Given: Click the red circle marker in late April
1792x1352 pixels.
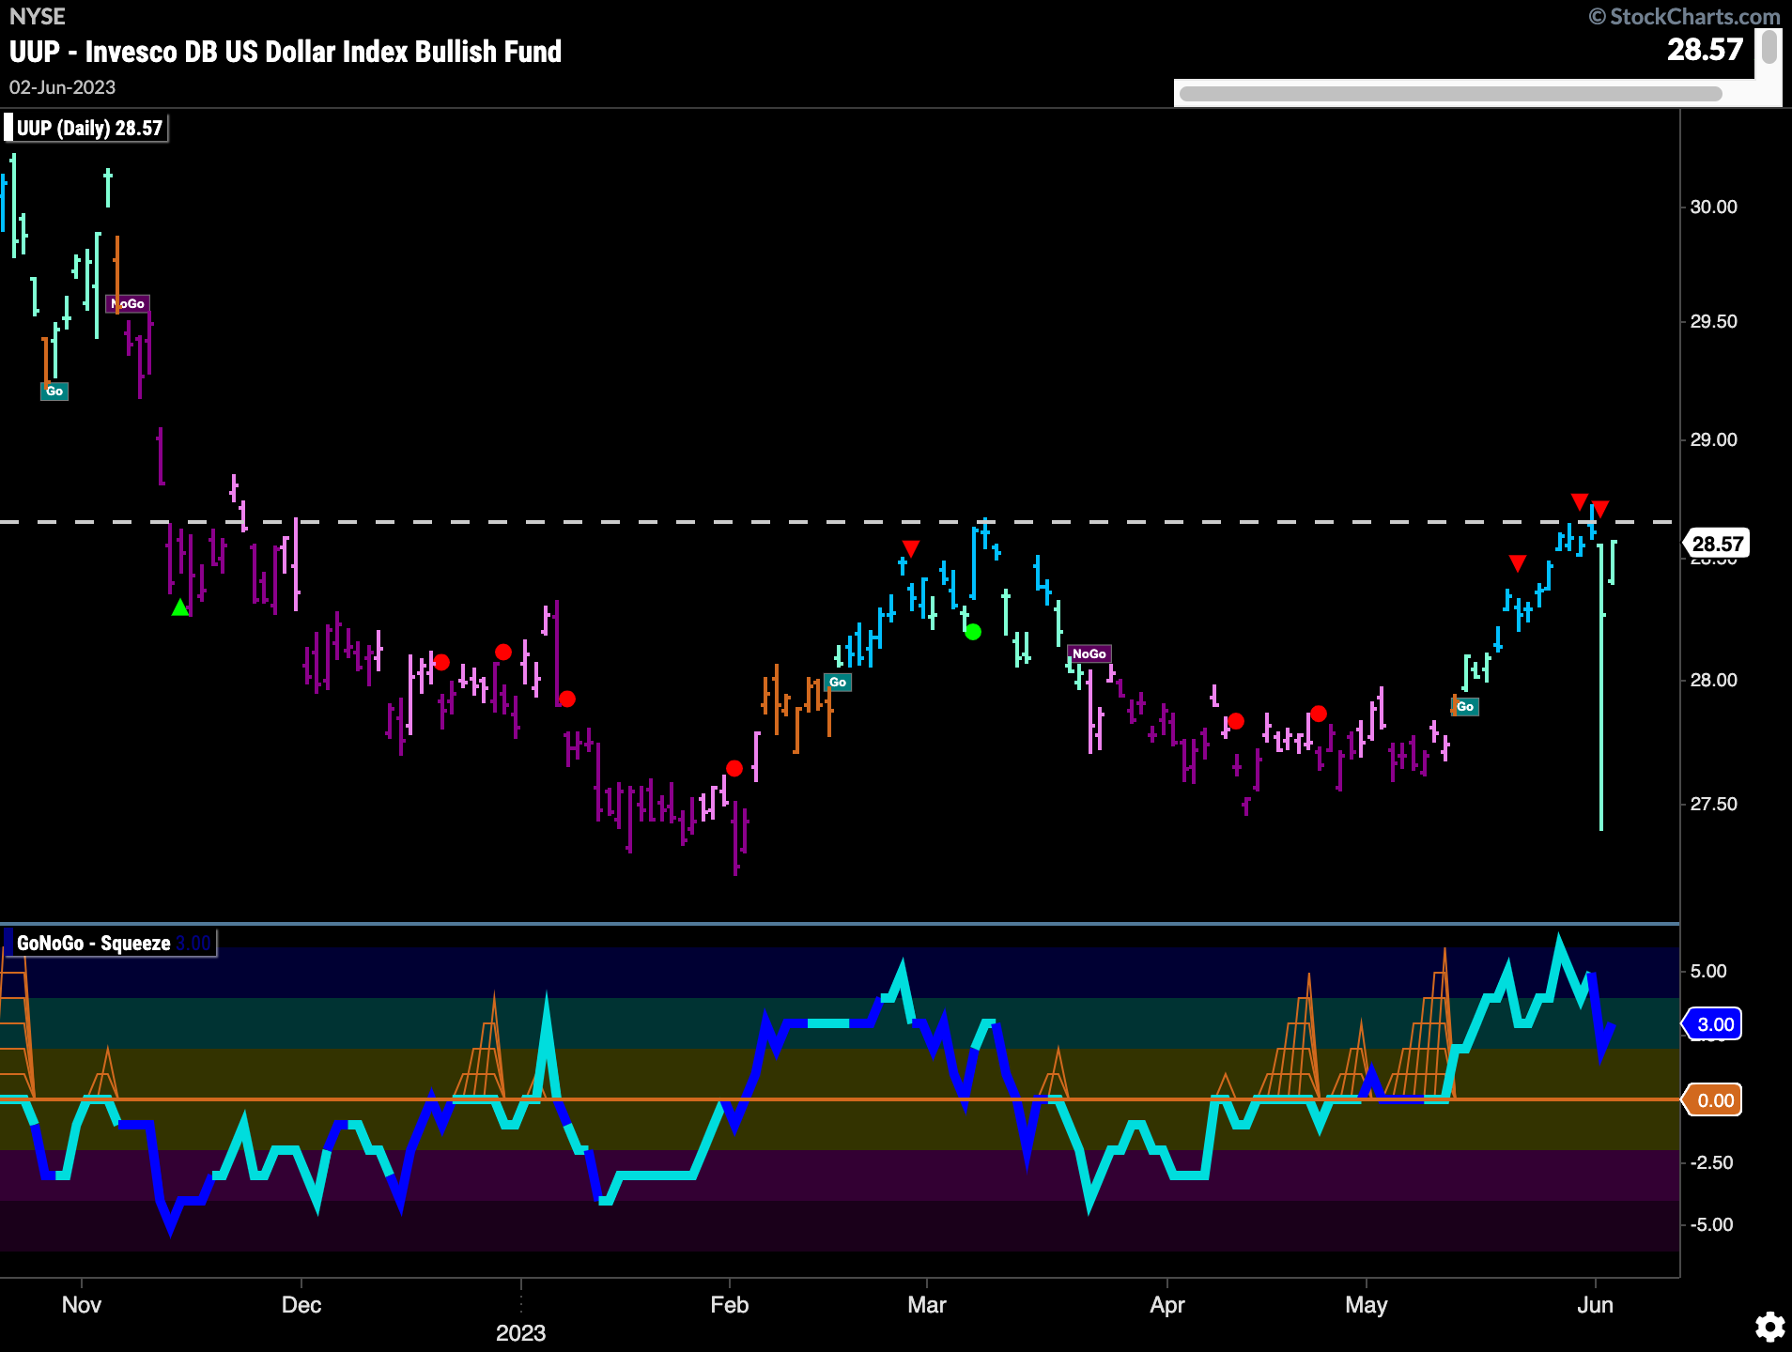Looking at the screenshot, I should pos(1319,714).
